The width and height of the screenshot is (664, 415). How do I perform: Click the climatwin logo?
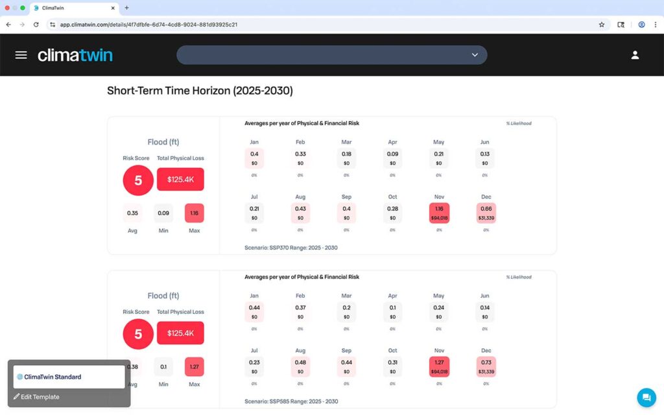75,55
